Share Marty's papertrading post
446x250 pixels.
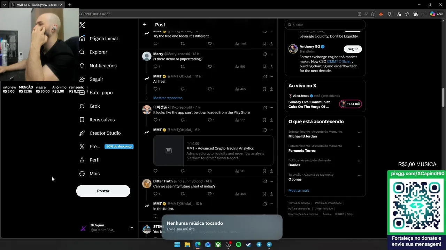tap(271, 66)
